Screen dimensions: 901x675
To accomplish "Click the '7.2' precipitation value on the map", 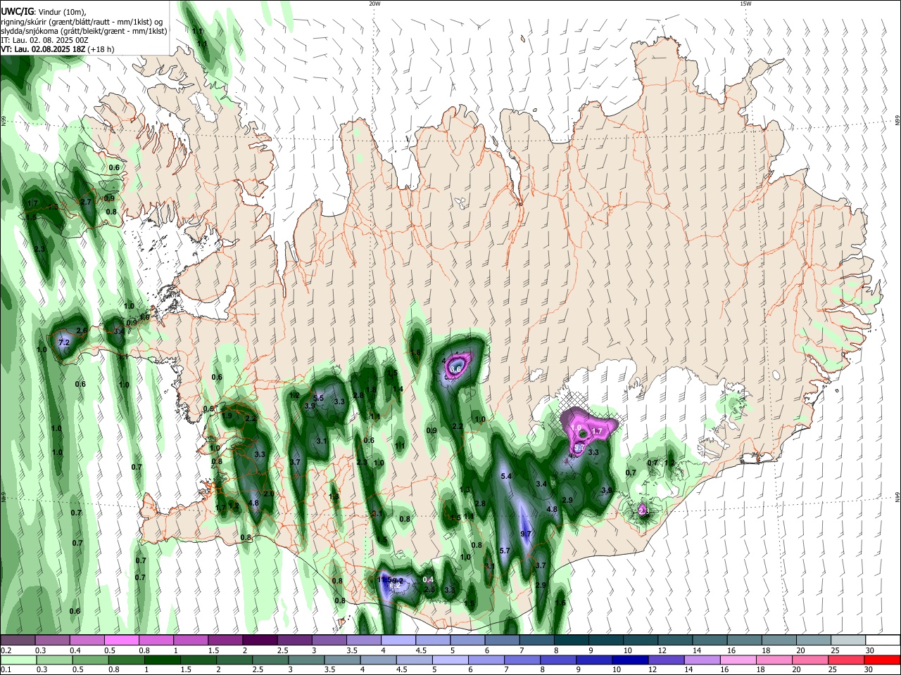I will click(x=64, y=343).
